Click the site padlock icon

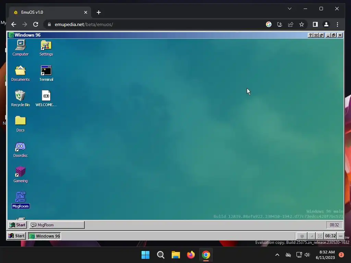point(49,24)
